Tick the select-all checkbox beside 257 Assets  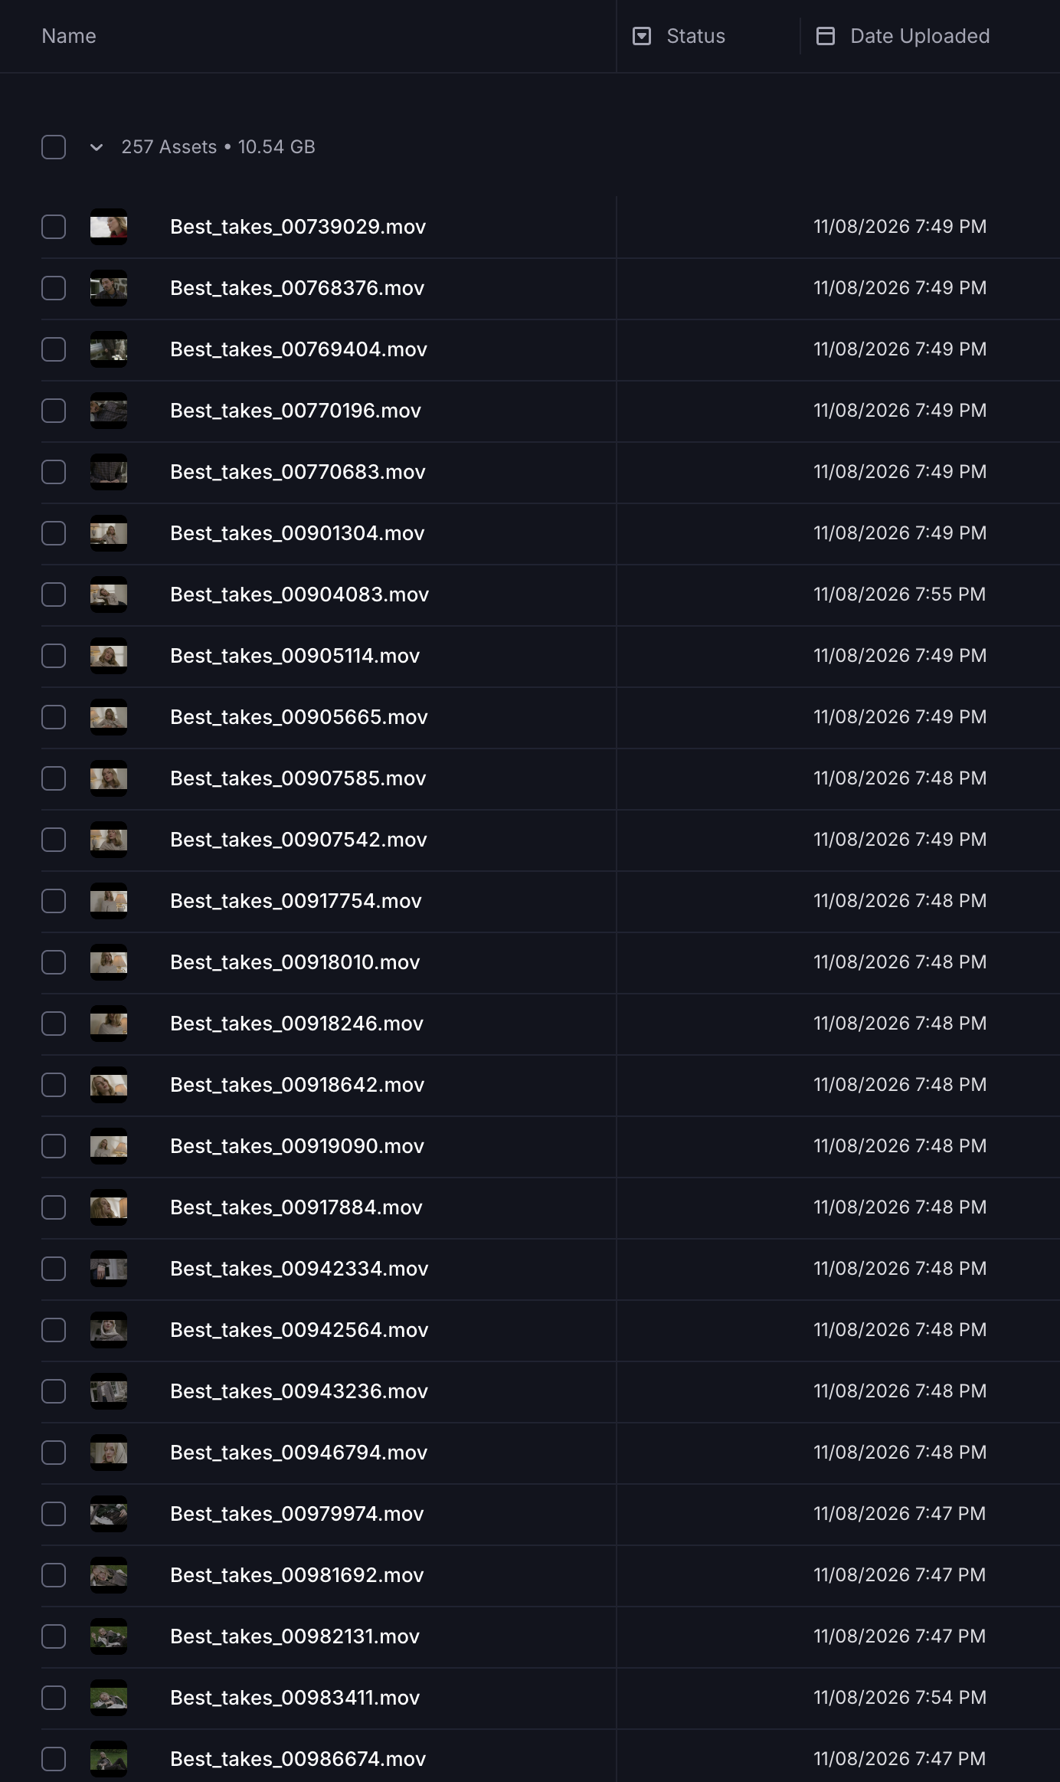pyautogui.click(x=54, y=147)
